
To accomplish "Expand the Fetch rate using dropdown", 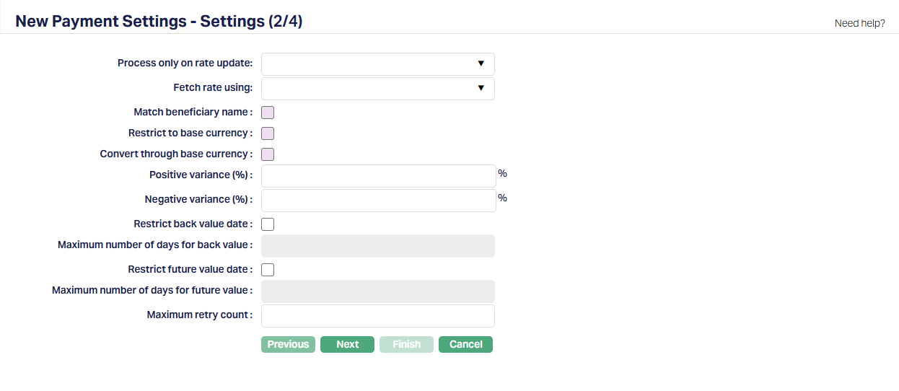I will tap(377, 89).
